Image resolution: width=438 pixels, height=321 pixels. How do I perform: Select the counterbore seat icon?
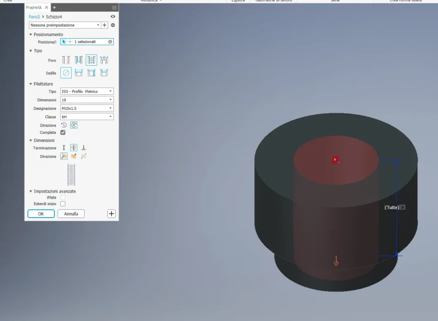coord(79,73)
